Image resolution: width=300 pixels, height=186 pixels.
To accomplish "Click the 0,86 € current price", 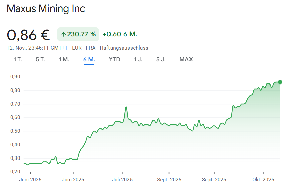I will coord(28,35).
